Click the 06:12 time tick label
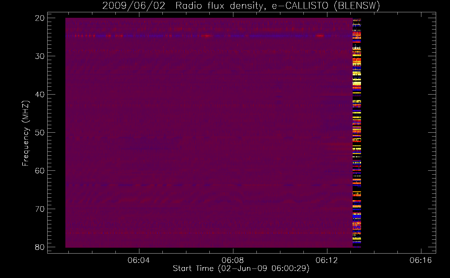This screenshot has height=278, width=450. pyautogui.click(x=327, y=260)
